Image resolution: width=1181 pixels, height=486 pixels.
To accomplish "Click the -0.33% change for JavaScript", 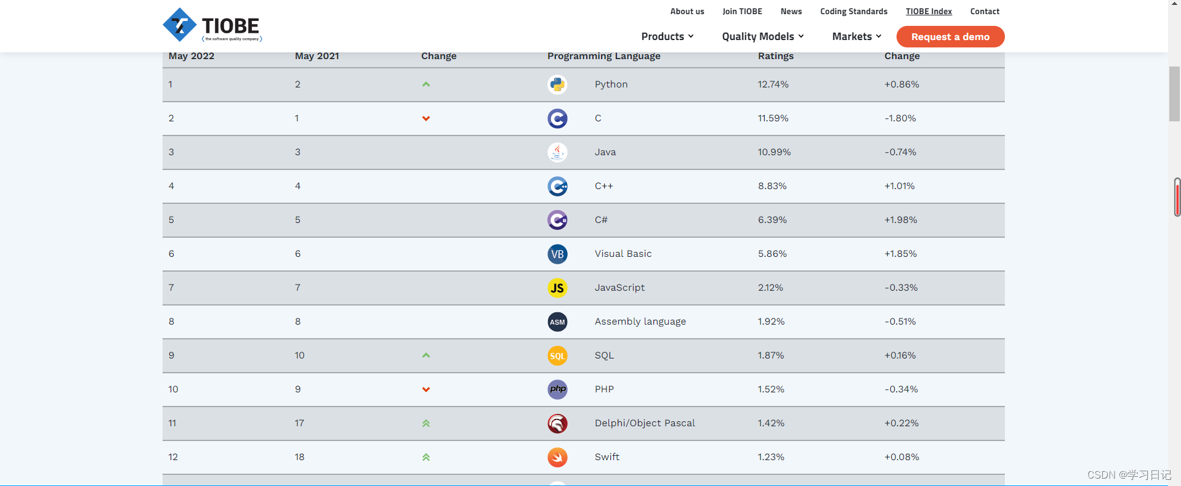I will pyautogui.click(x=901, y=288).
